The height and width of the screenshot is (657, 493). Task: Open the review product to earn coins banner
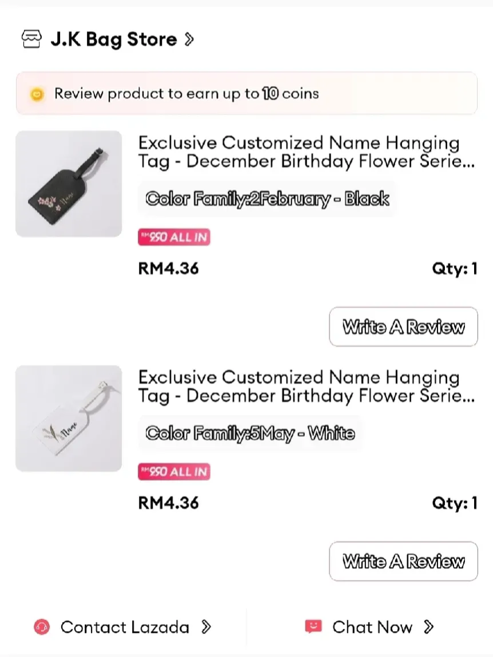click(x=246, y=94)
